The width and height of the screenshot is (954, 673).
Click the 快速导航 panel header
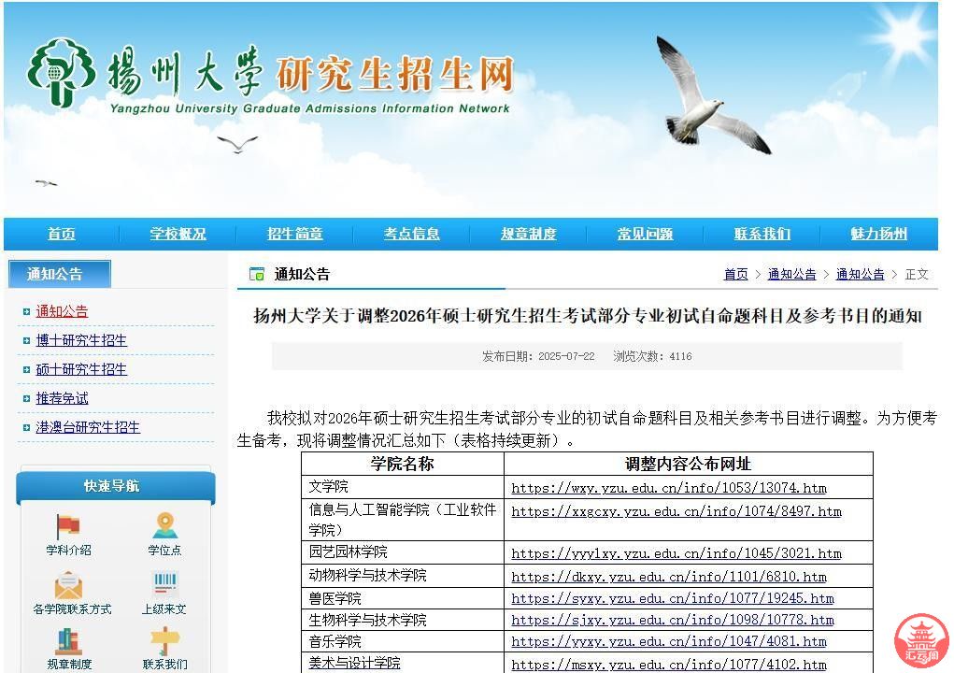[x=116, y=485]
